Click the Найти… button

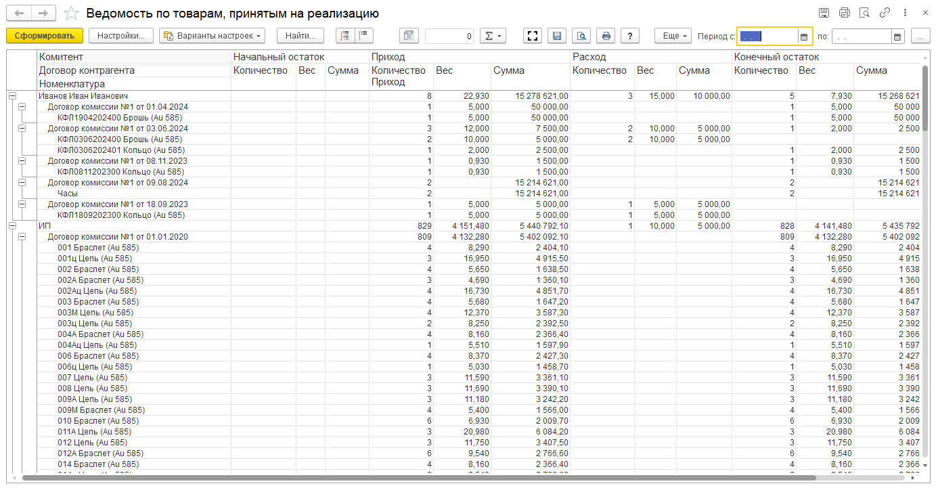(x=300, y=36)
